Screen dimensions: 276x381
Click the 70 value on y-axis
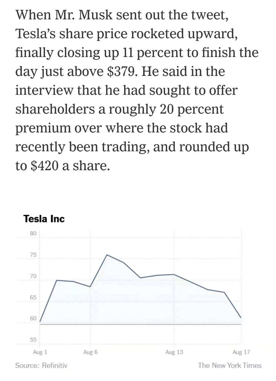coord(33,276)
